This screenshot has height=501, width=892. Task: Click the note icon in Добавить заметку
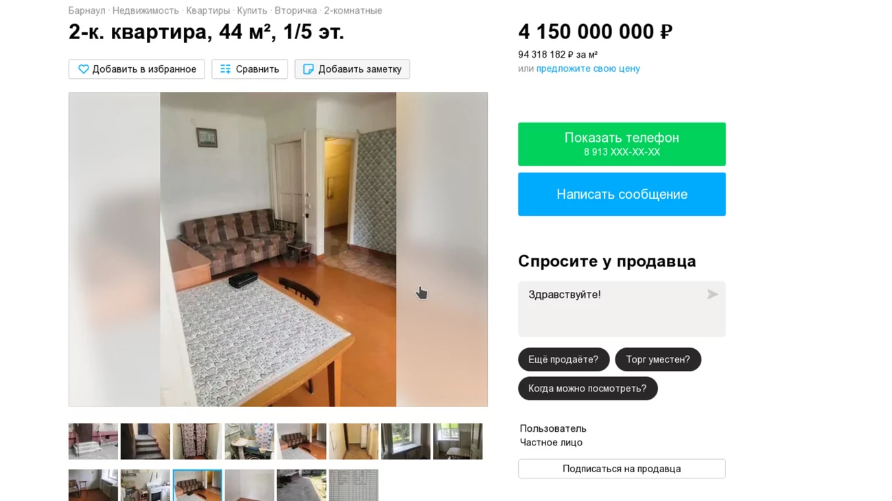(308, 69)
